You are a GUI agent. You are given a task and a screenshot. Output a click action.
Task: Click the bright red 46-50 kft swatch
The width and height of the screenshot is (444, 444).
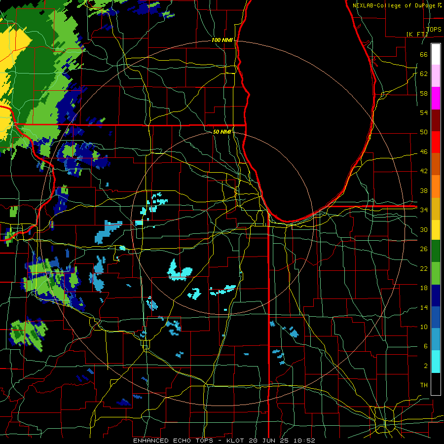click(436, 142)
